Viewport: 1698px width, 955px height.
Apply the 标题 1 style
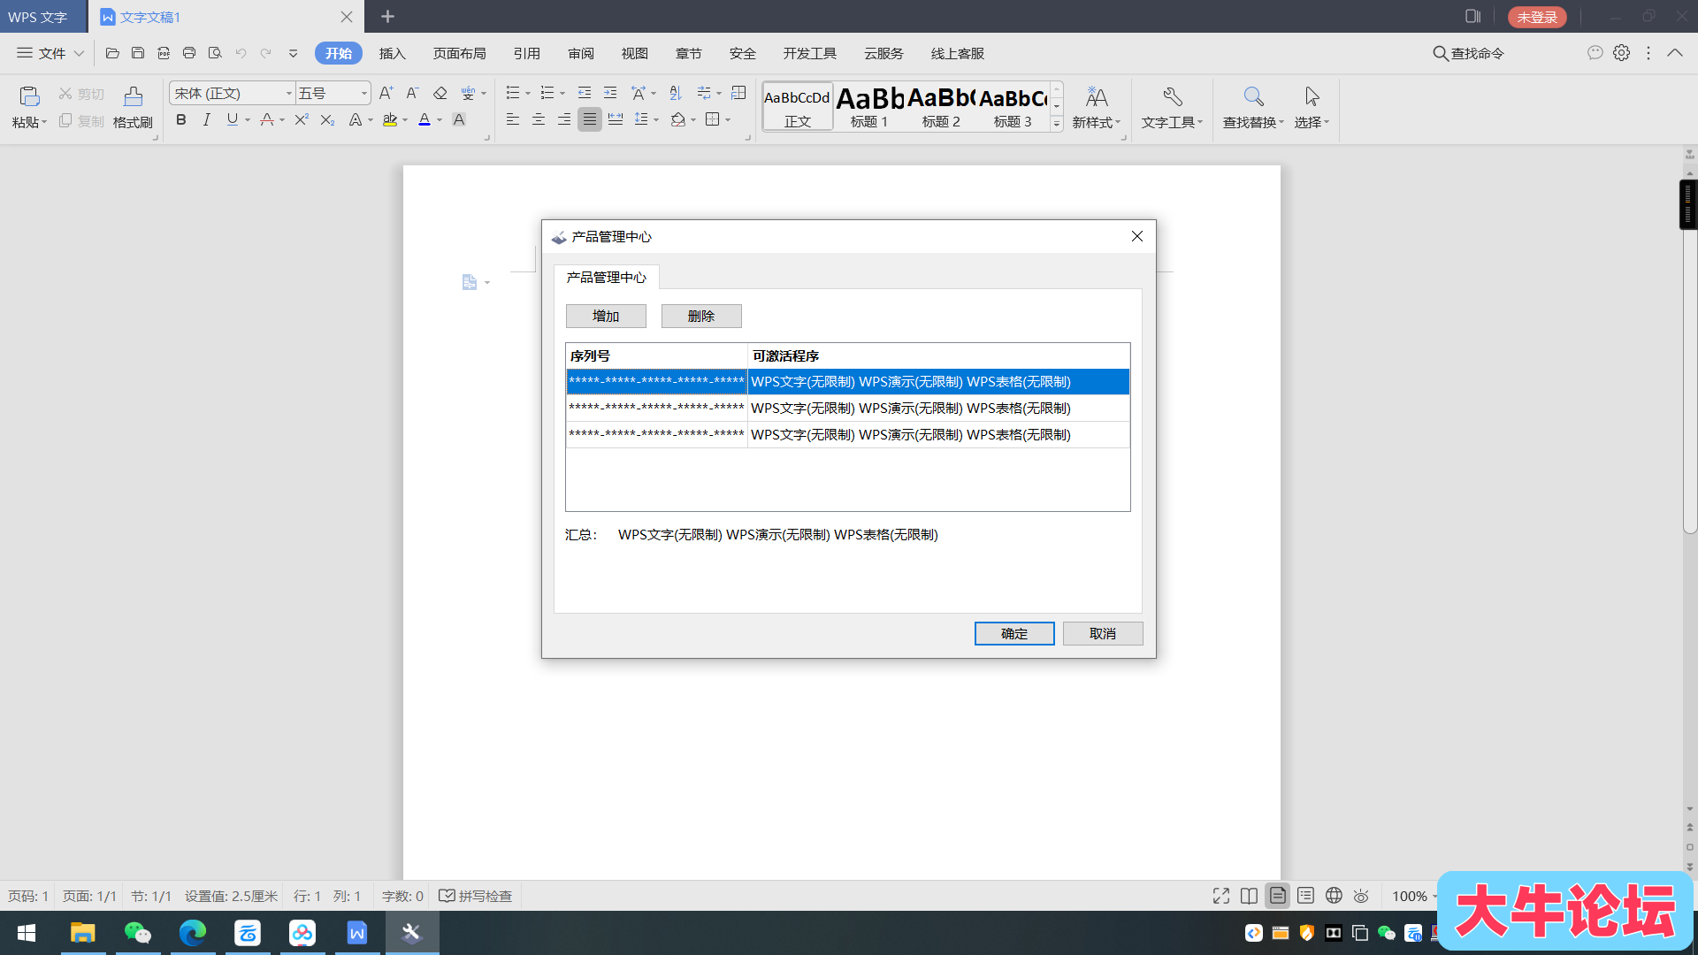point(869,107)
